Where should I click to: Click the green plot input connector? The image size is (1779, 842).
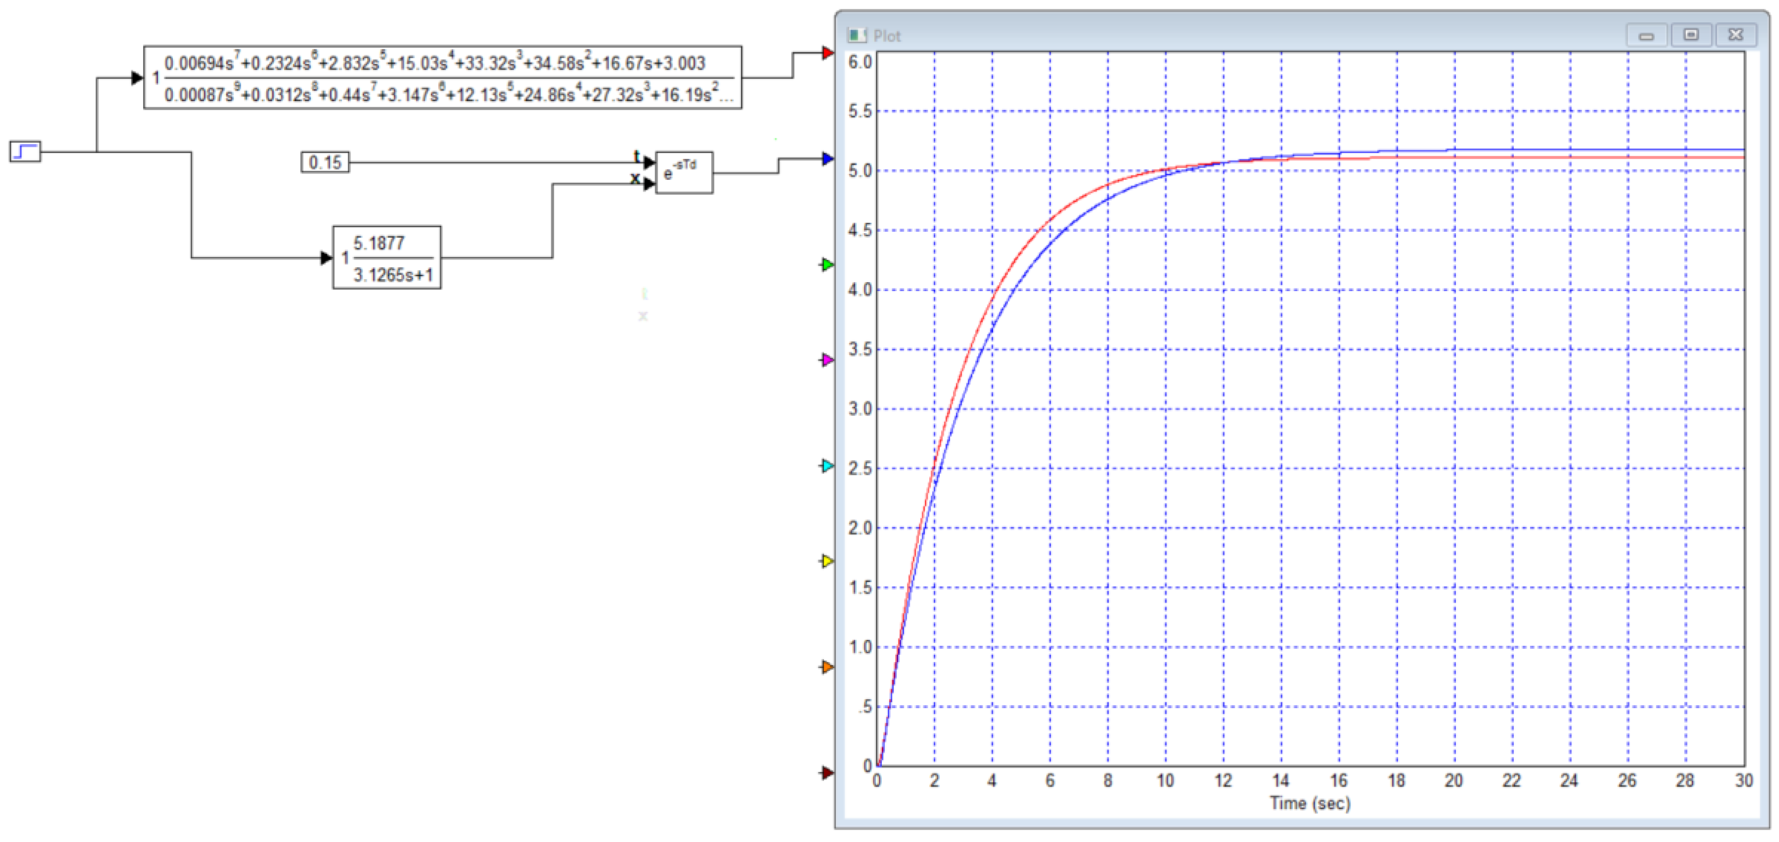click(x=827, y=264)
